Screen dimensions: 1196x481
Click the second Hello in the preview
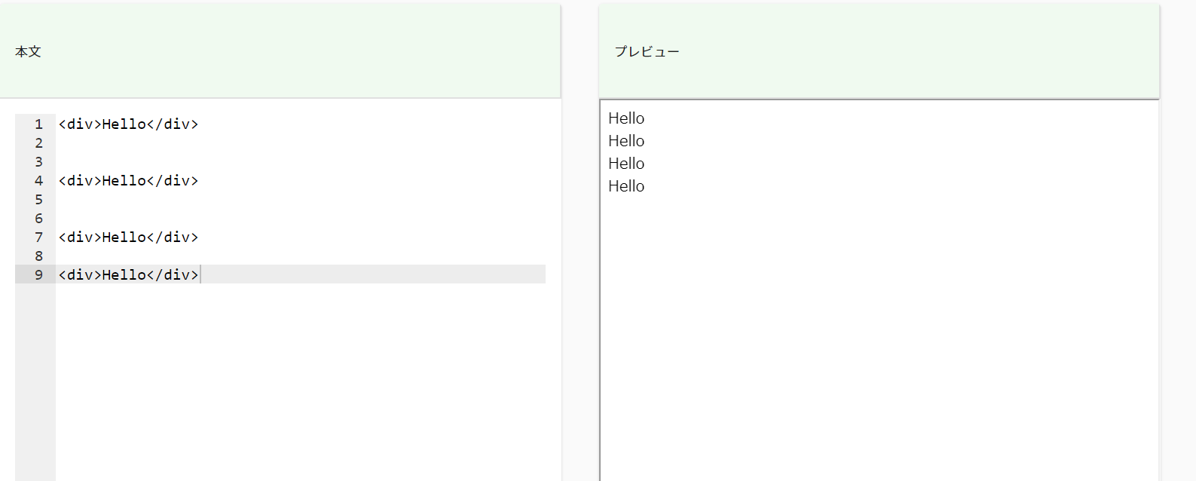point(626,141)
